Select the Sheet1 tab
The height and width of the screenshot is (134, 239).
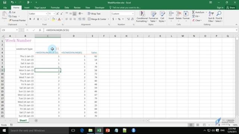click(23, 121)
